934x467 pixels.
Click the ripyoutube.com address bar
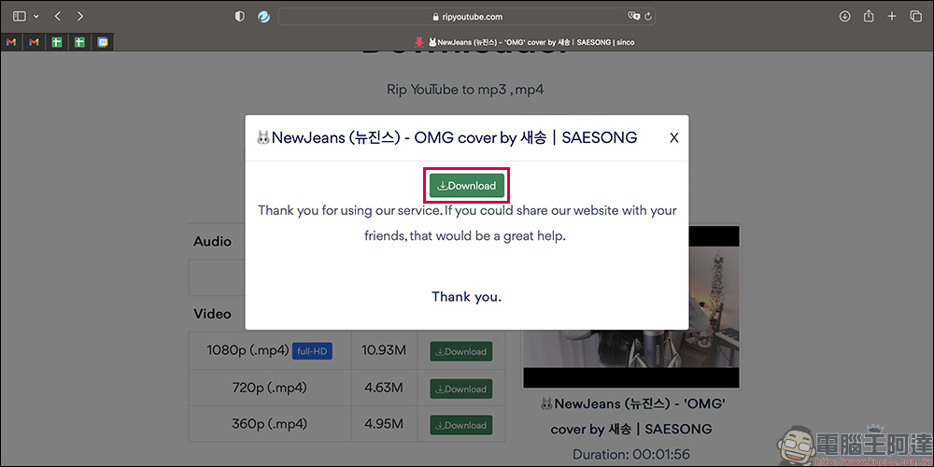pyautogui.click(x=467, y=17)
